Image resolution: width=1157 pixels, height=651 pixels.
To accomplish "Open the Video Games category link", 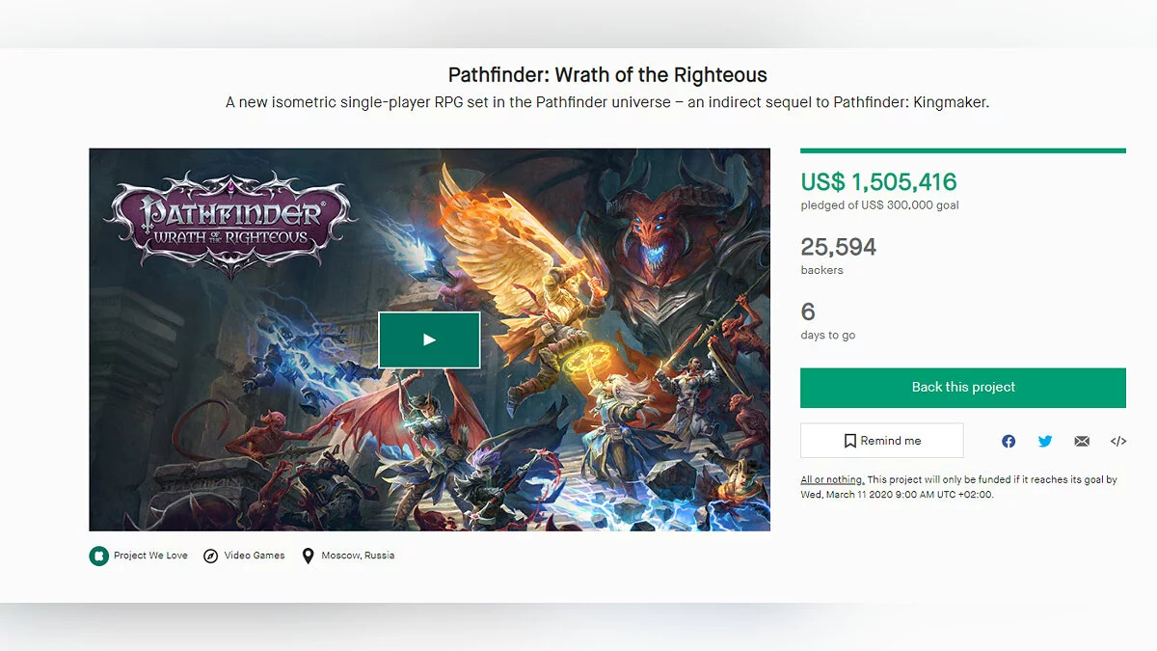I will (255, 556).
